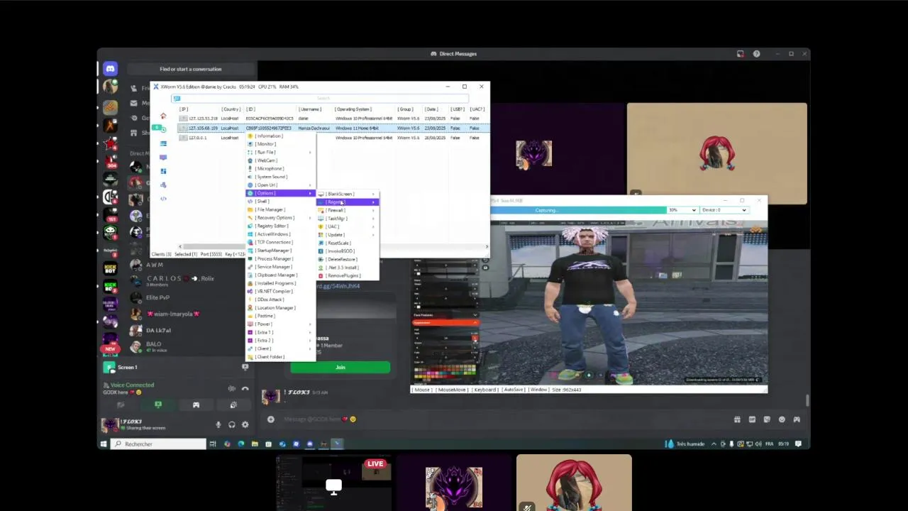This screenshot has width=908, height=511.
Task: Select [ Process Manager ] in context menu
Action: click(281, 259)
